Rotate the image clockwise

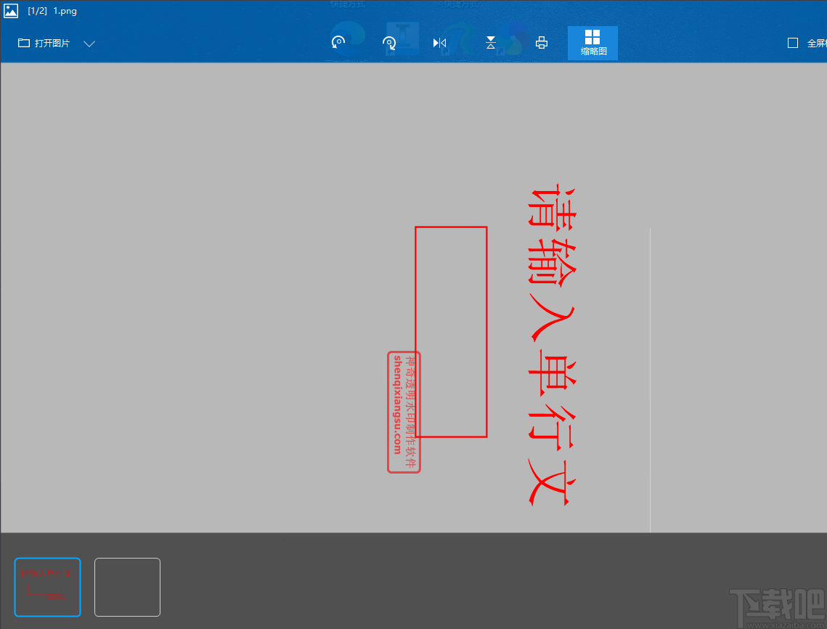388,42
